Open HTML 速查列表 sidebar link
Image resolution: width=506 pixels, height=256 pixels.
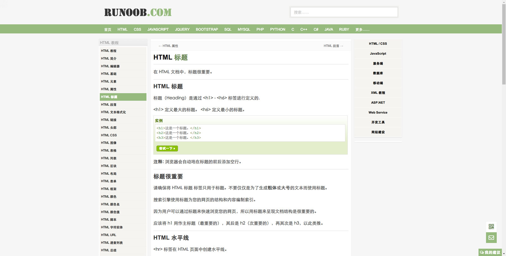(x=123, y=243)
